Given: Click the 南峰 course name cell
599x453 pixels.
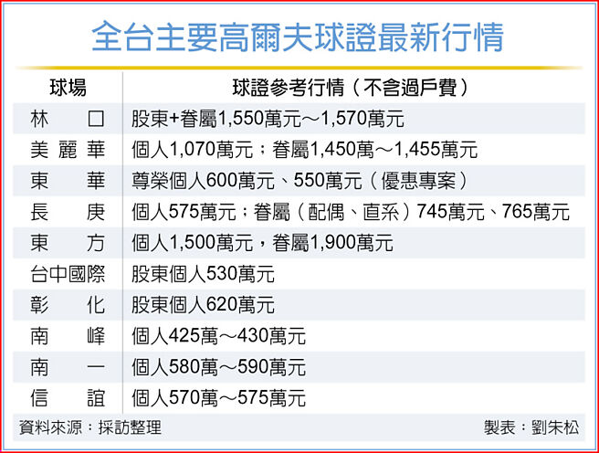Looking at the screenshot, I should [68, 336].
